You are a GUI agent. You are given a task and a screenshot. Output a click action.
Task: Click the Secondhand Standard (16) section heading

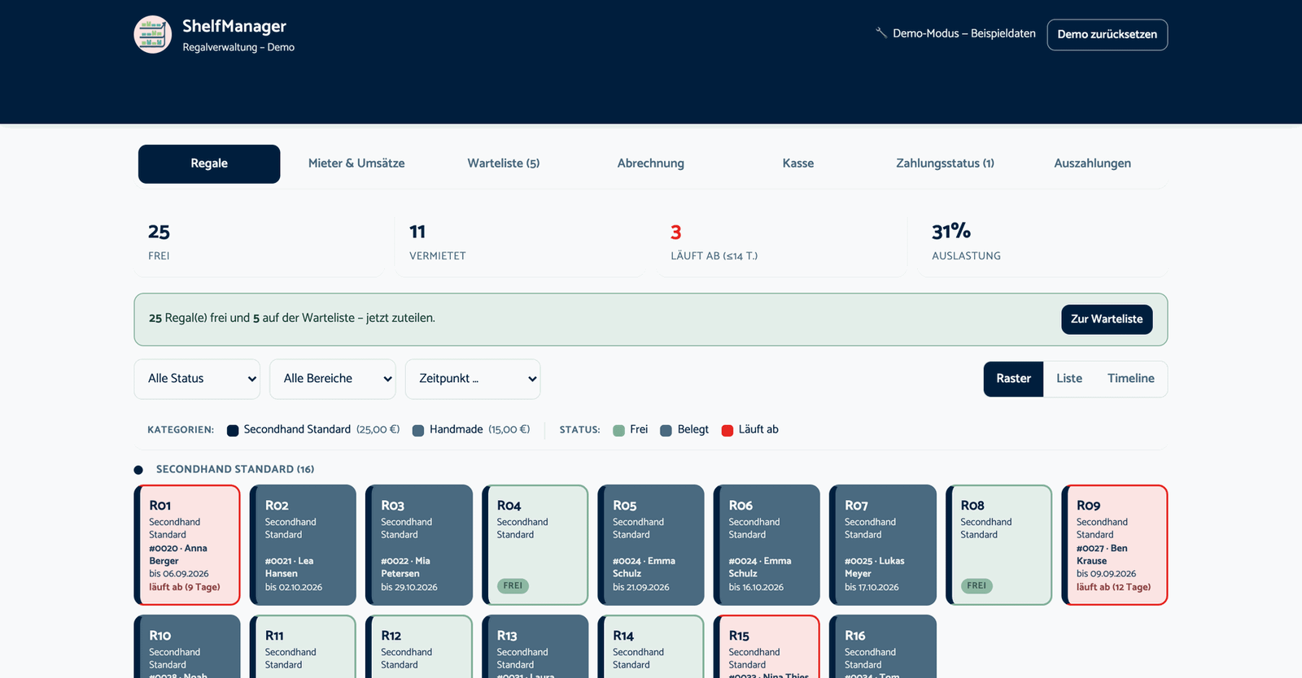click(x=235, y=470)
